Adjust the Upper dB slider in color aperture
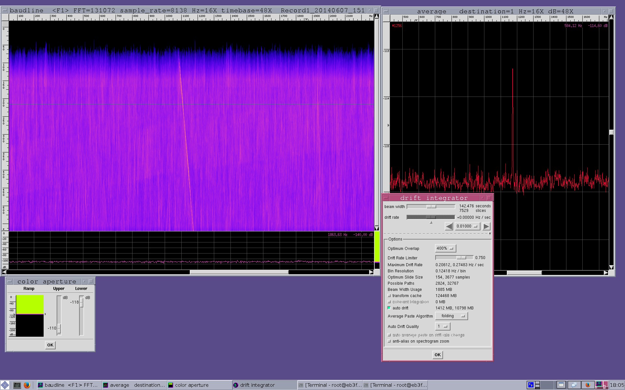 59,315
